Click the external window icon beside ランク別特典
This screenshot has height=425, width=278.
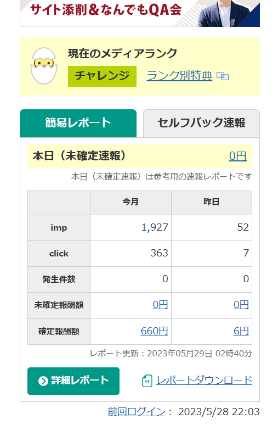[x=223, y=76]
